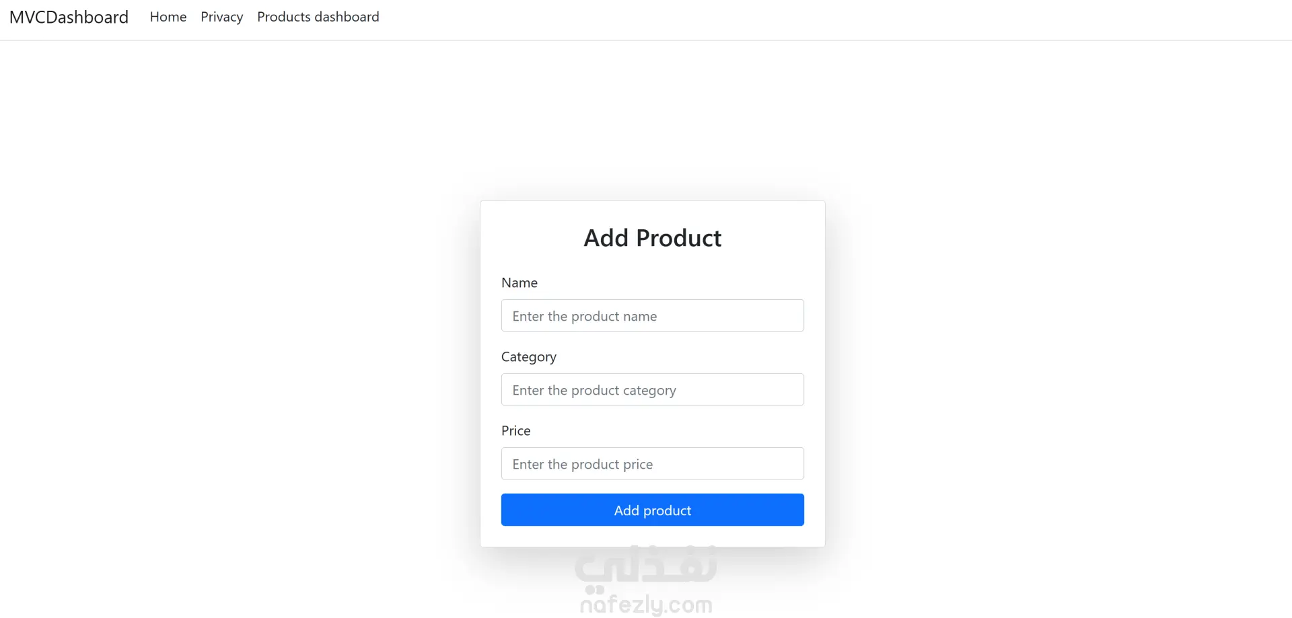The image size is (1292, 618).
Task: Click the MVCDashboard brand link
Action: (69, 17)
